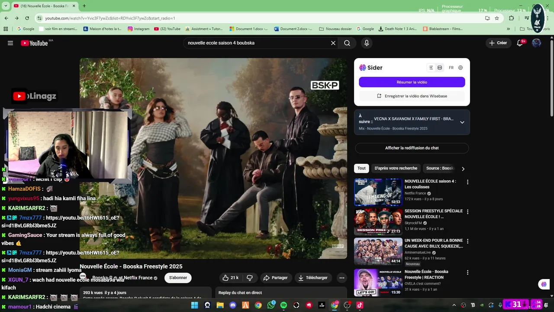Image resolution: width=554 pixels, height=312 pixels.
Task: Open Sider settings gear icon
Action: (x=461, y=68)
